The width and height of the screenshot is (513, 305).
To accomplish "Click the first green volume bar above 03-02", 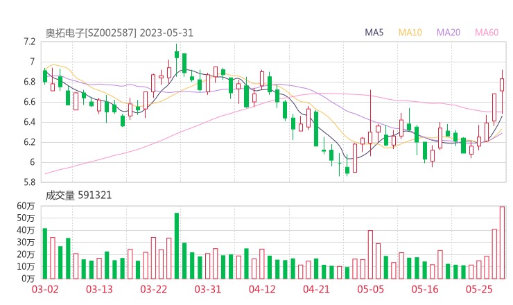I will [45, 254].
